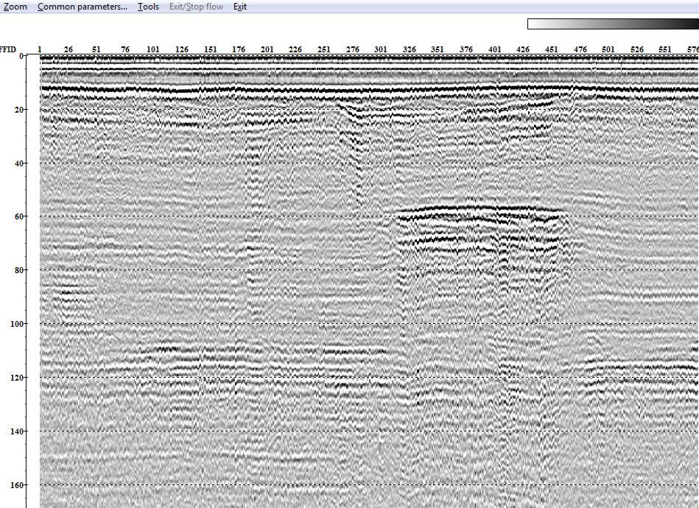
Task: Click time axis label 20
Action: click(x=18, y=110)
